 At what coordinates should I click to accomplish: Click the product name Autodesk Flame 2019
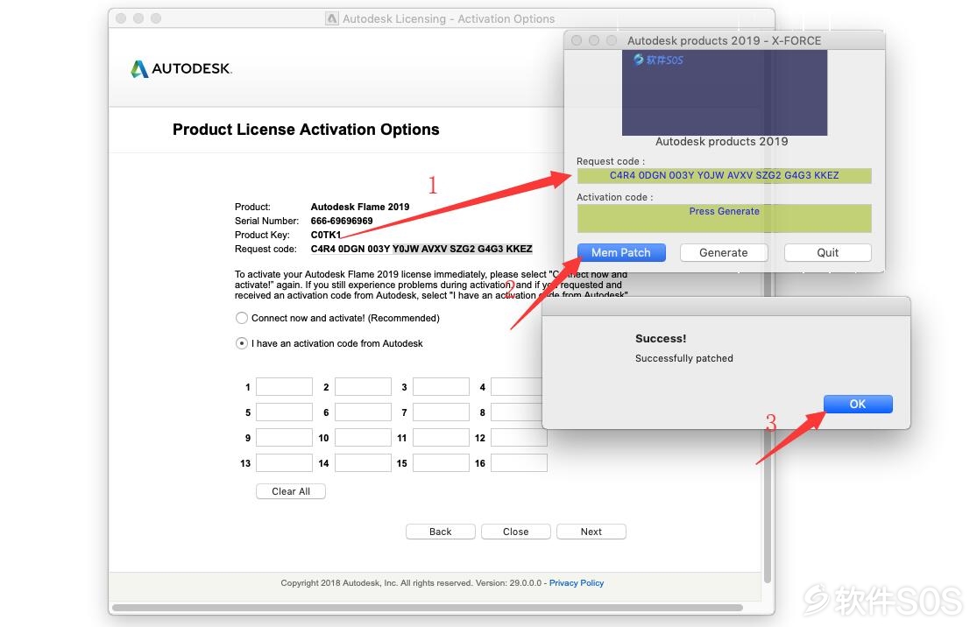coord(360,207)
